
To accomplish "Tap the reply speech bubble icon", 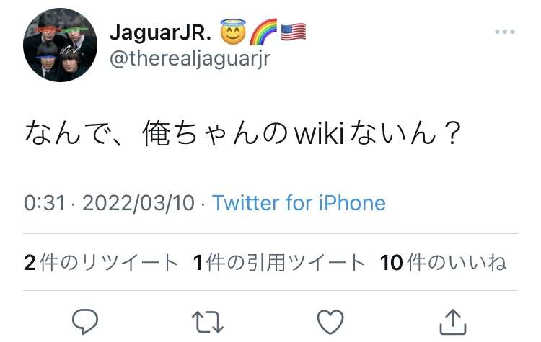I will 85,322.
